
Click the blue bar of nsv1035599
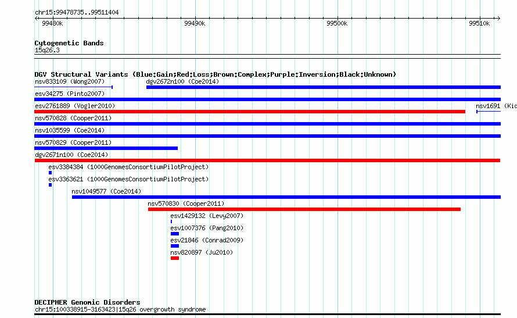tap(267, 136)
